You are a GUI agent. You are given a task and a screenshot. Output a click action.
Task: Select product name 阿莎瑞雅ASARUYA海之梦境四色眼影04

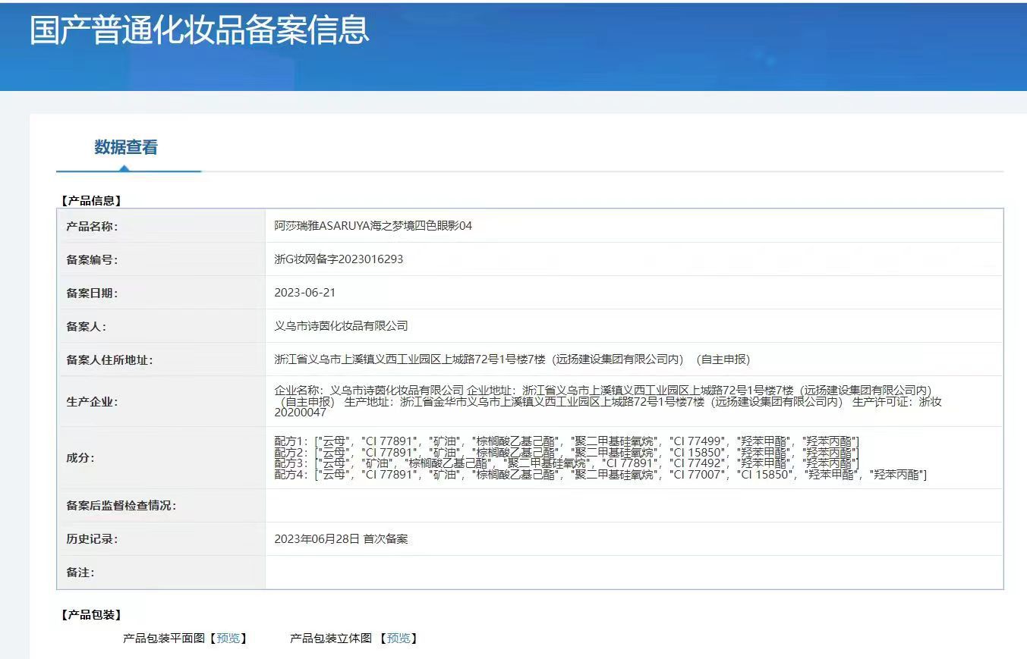point(373,226)
